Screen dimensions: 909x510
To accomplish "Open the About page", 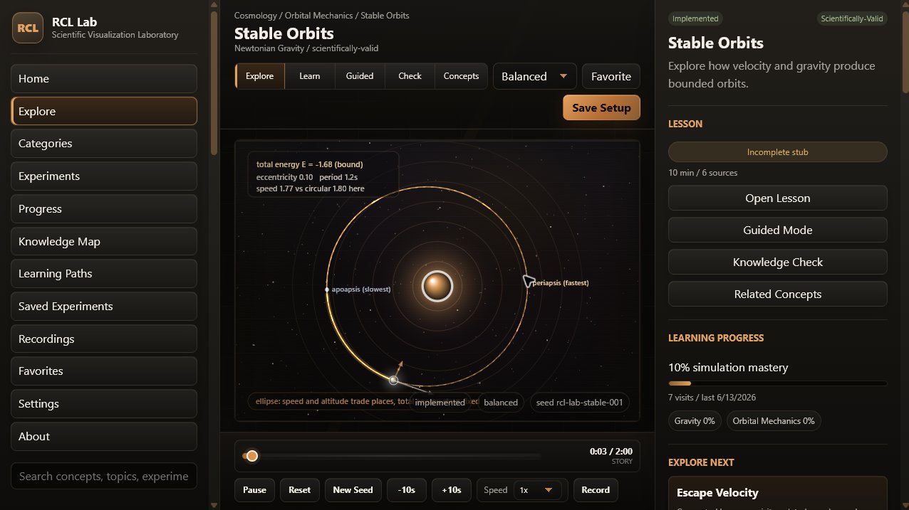I will [104, 436].
